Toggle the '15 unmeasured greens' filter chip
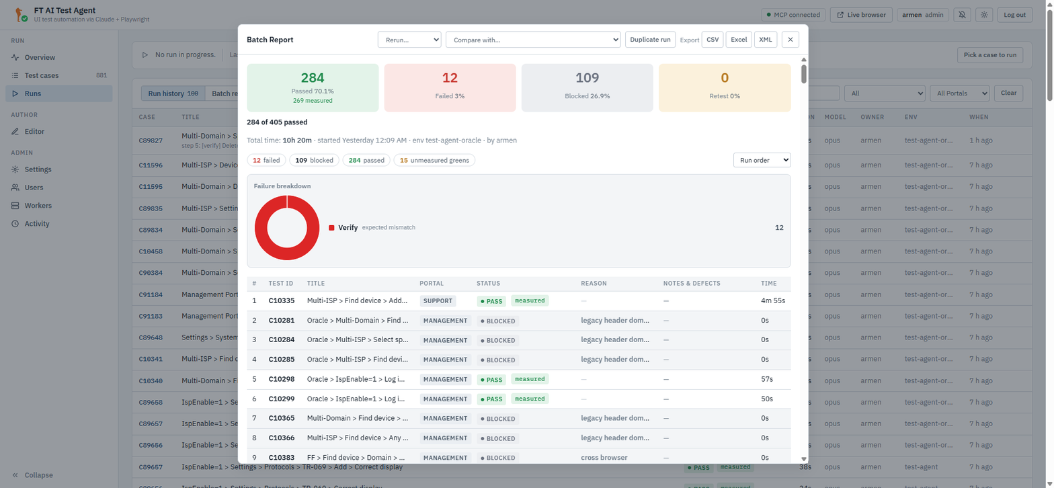Viewport: 1054px width, 488px height. click(x=434, y=160)
